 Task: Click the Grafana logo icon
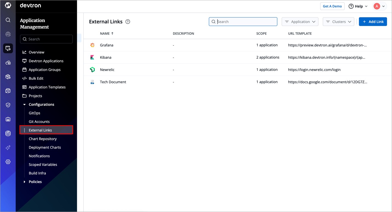click(x=92, y=45)
